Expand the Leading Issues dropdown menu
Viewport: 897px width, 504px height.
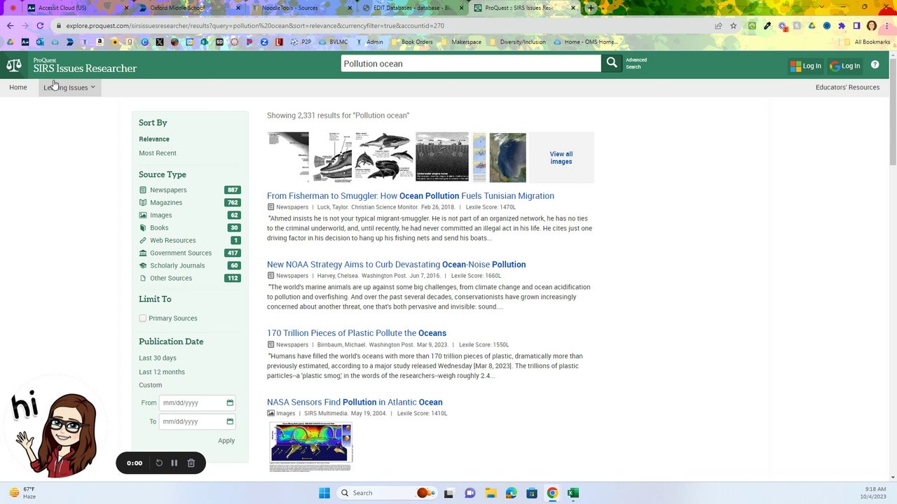point(69,87)
